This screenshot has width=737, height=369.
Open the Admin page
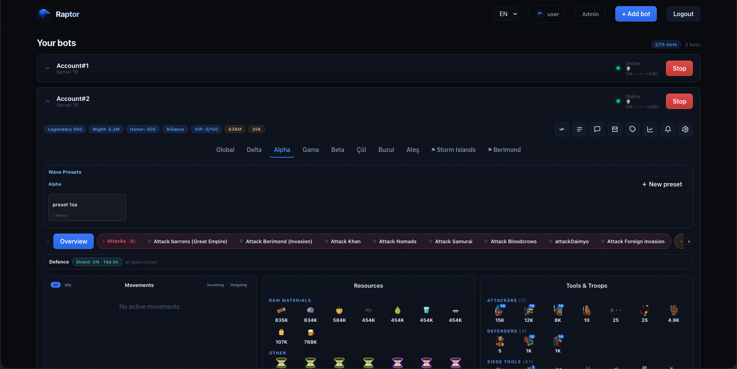click(x=590, y=14)
